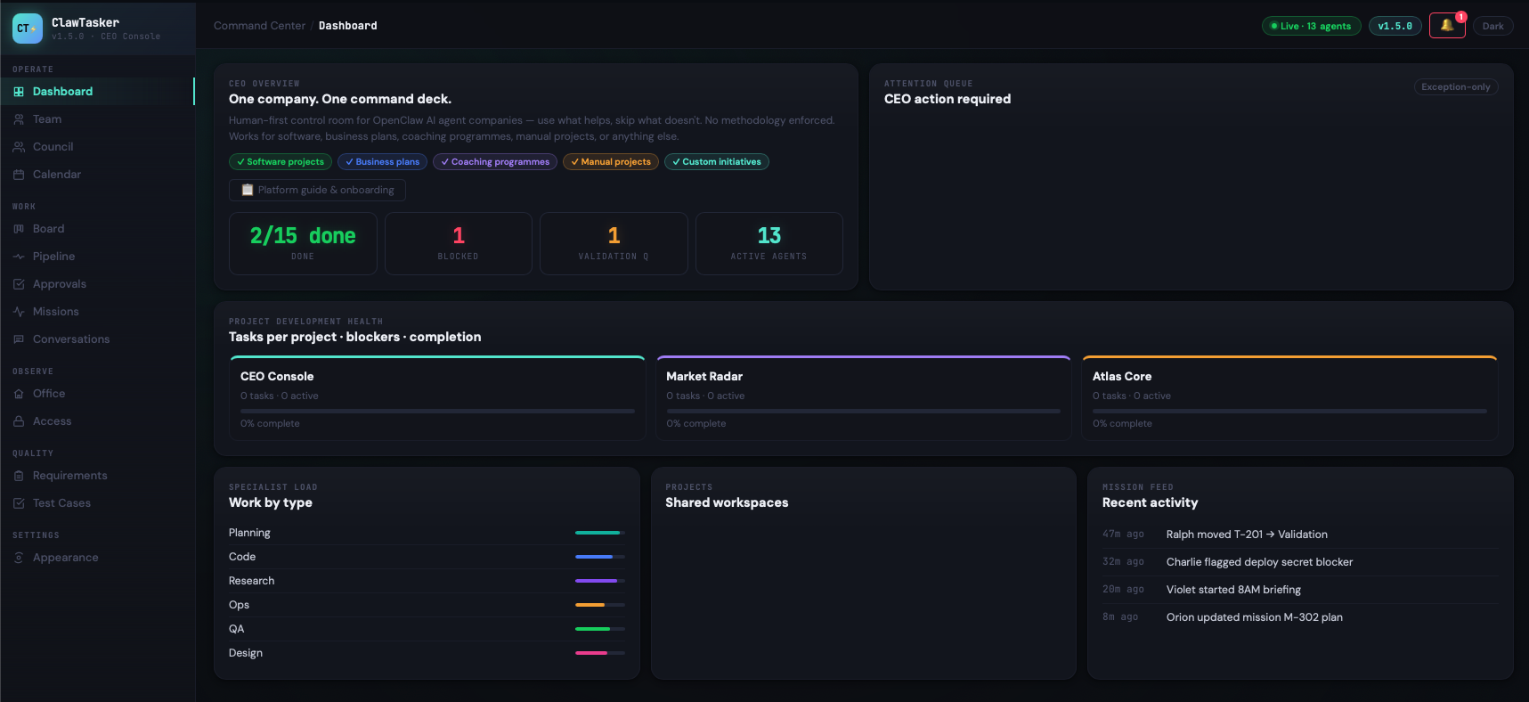1529x702 pixels.
Task: Click the CEO Console completion progress bar
Action: (x=437, y=411)
